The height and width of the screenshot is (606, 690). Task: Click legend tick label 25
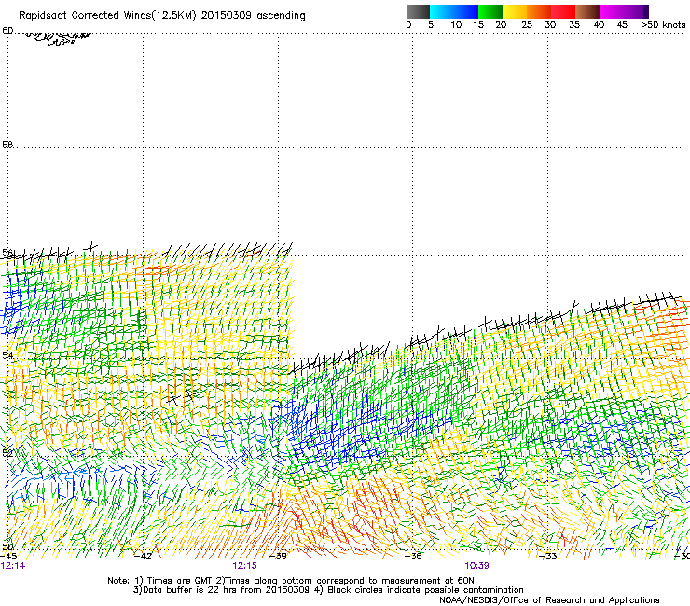pos(527,25)
